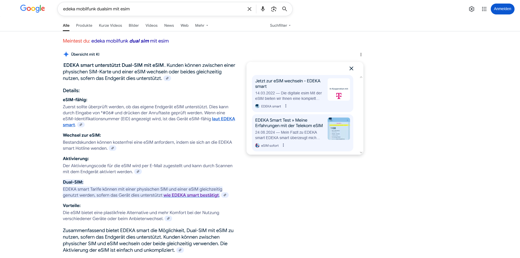Viewport: 520px width, 258px height.
Task: Open the quick settings gear
Action: coord(472,9)
